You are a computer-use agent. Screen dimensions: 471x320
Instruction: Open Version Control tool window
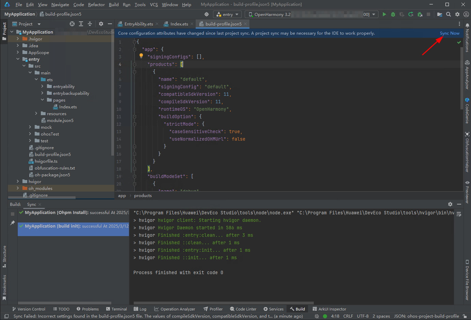(x=29, y=309)
